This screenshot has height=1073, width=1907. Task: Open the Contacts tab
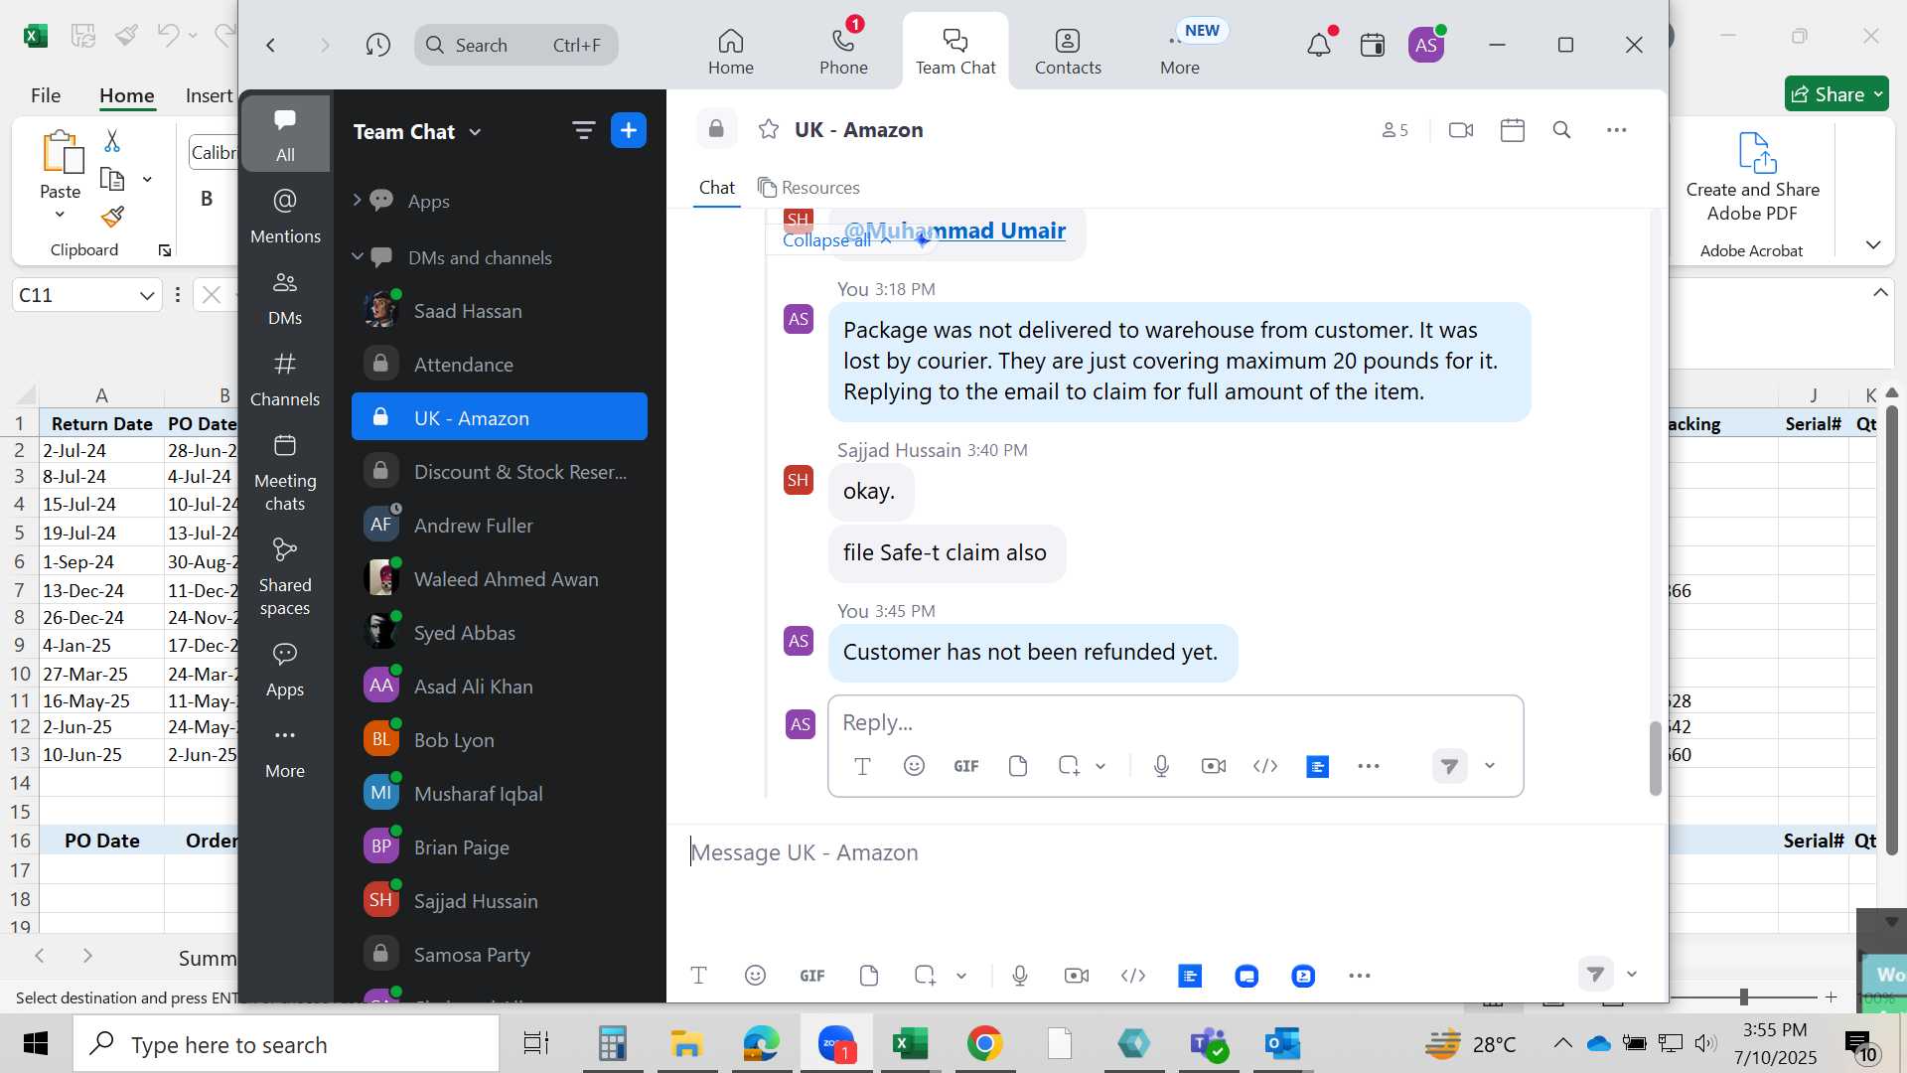click(1068, 50)
